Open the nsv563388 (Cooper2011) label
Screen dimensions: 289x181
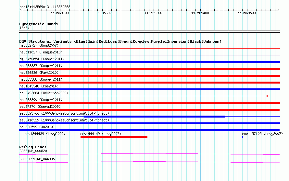coord(41,79)
